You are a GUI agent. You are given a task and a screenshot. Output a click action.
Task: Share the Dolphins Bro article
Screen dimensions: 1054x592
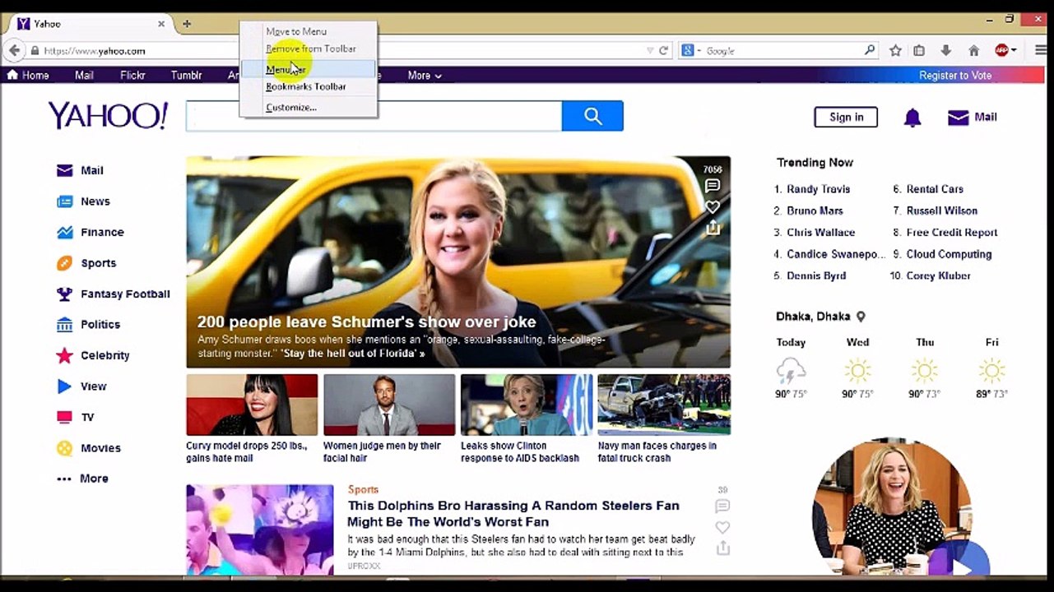[x=722, y=548]
